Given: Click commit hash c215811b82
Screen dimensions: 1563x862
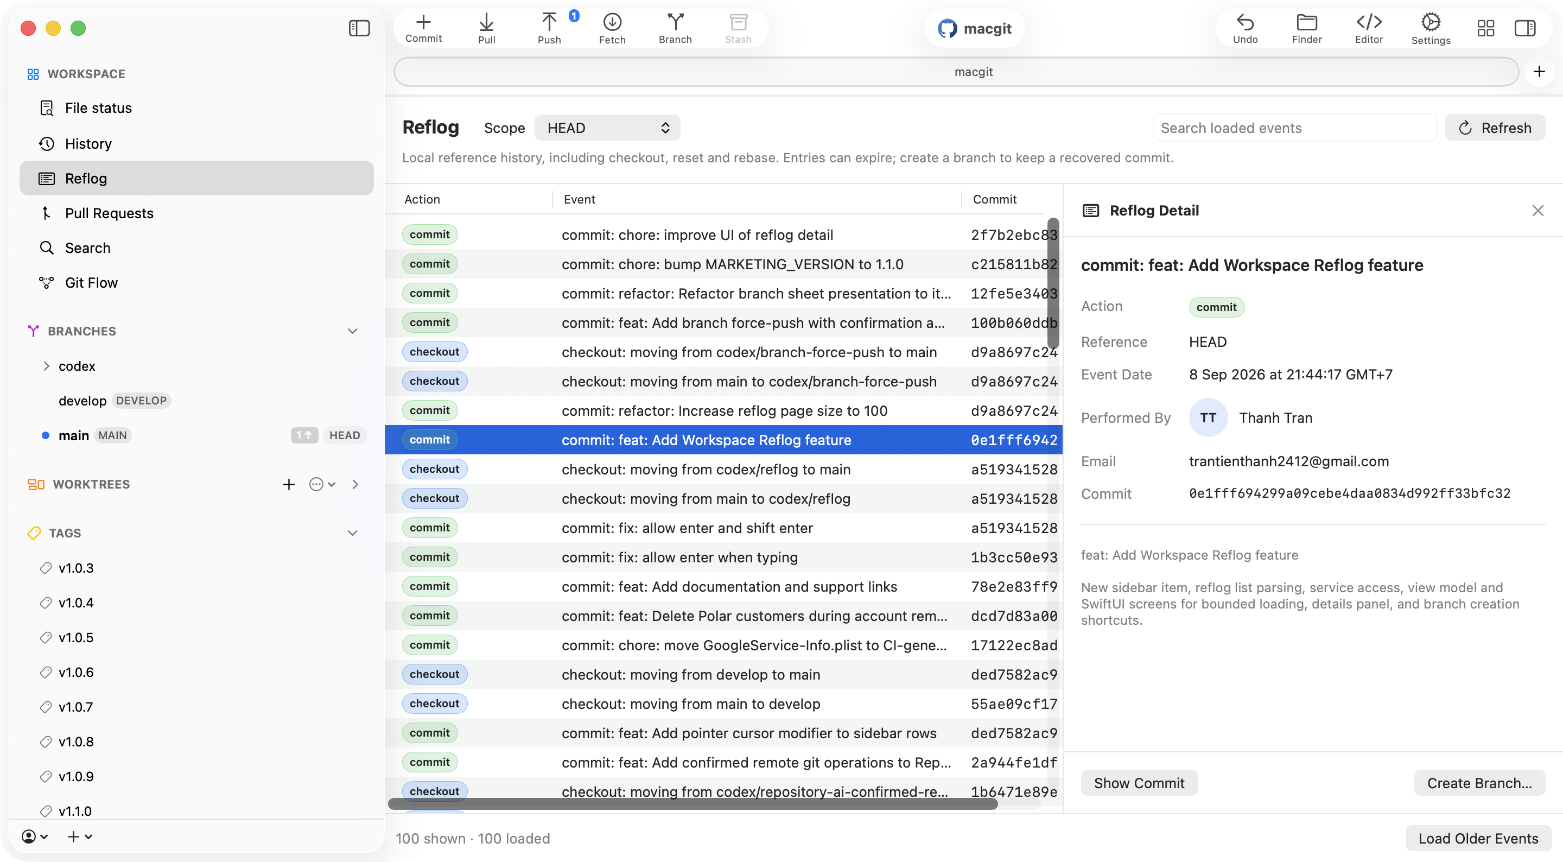Looking at the screenshot, I should [x=1014, y=264].
